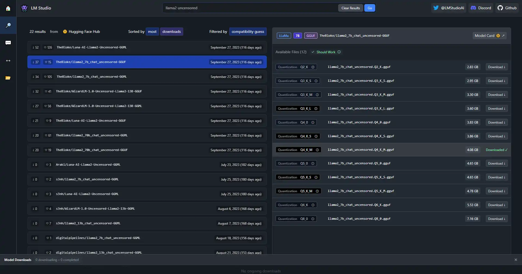The width and height of the screenshot is (522, 274).
Task: Click info icon next to Should Work
Action: [339, 52]
